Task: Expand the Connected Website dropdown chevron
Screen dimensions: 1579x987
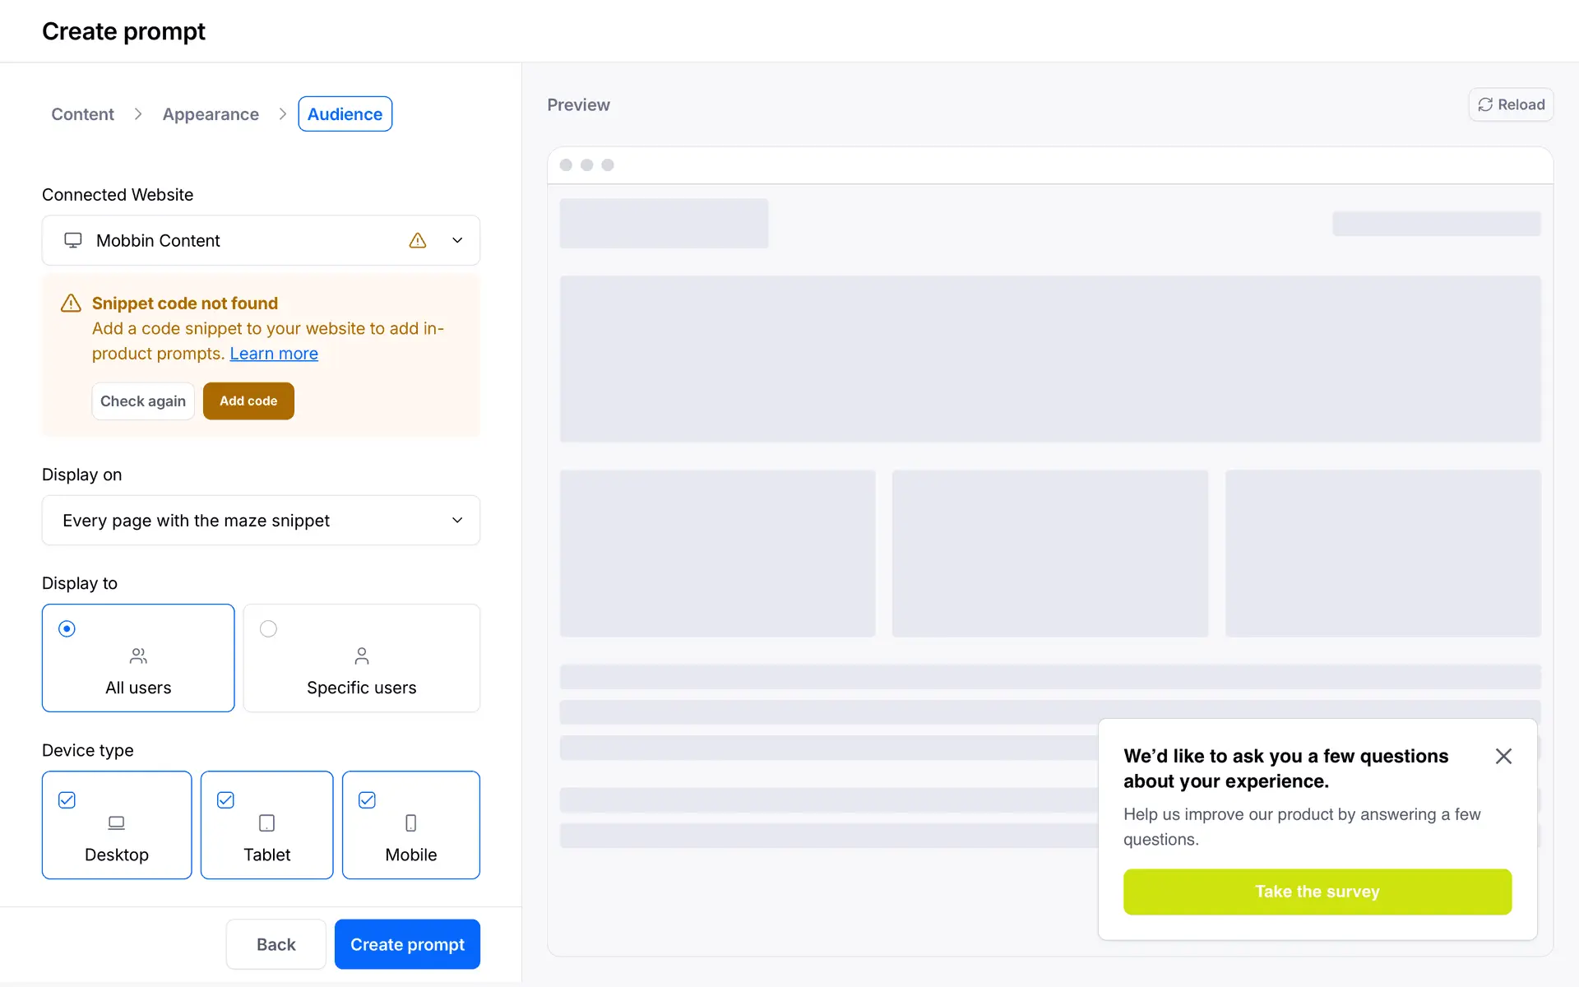Action: coord(457,240)
